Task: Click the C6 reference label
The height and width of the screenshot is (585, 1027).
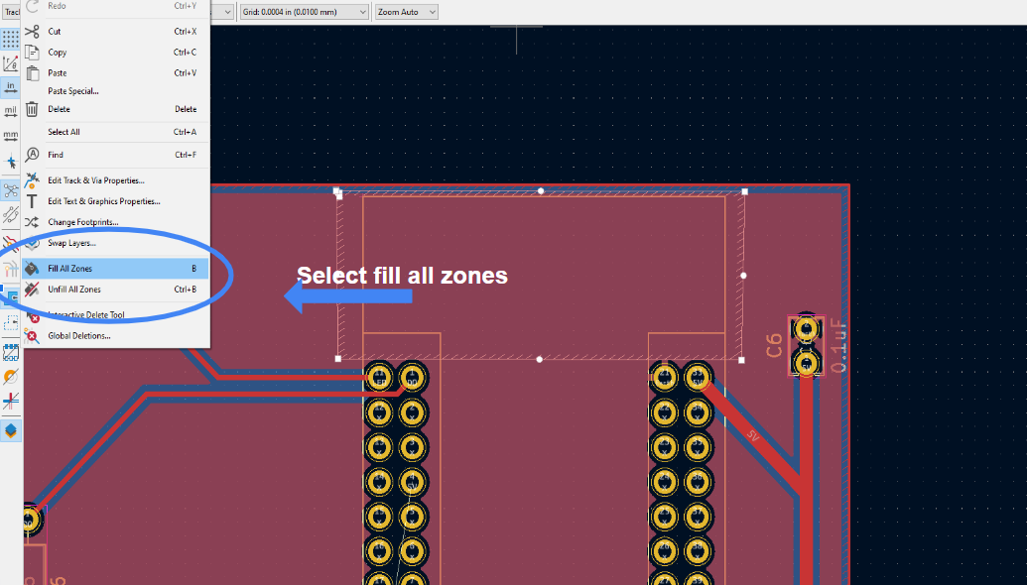Action: 774,345
